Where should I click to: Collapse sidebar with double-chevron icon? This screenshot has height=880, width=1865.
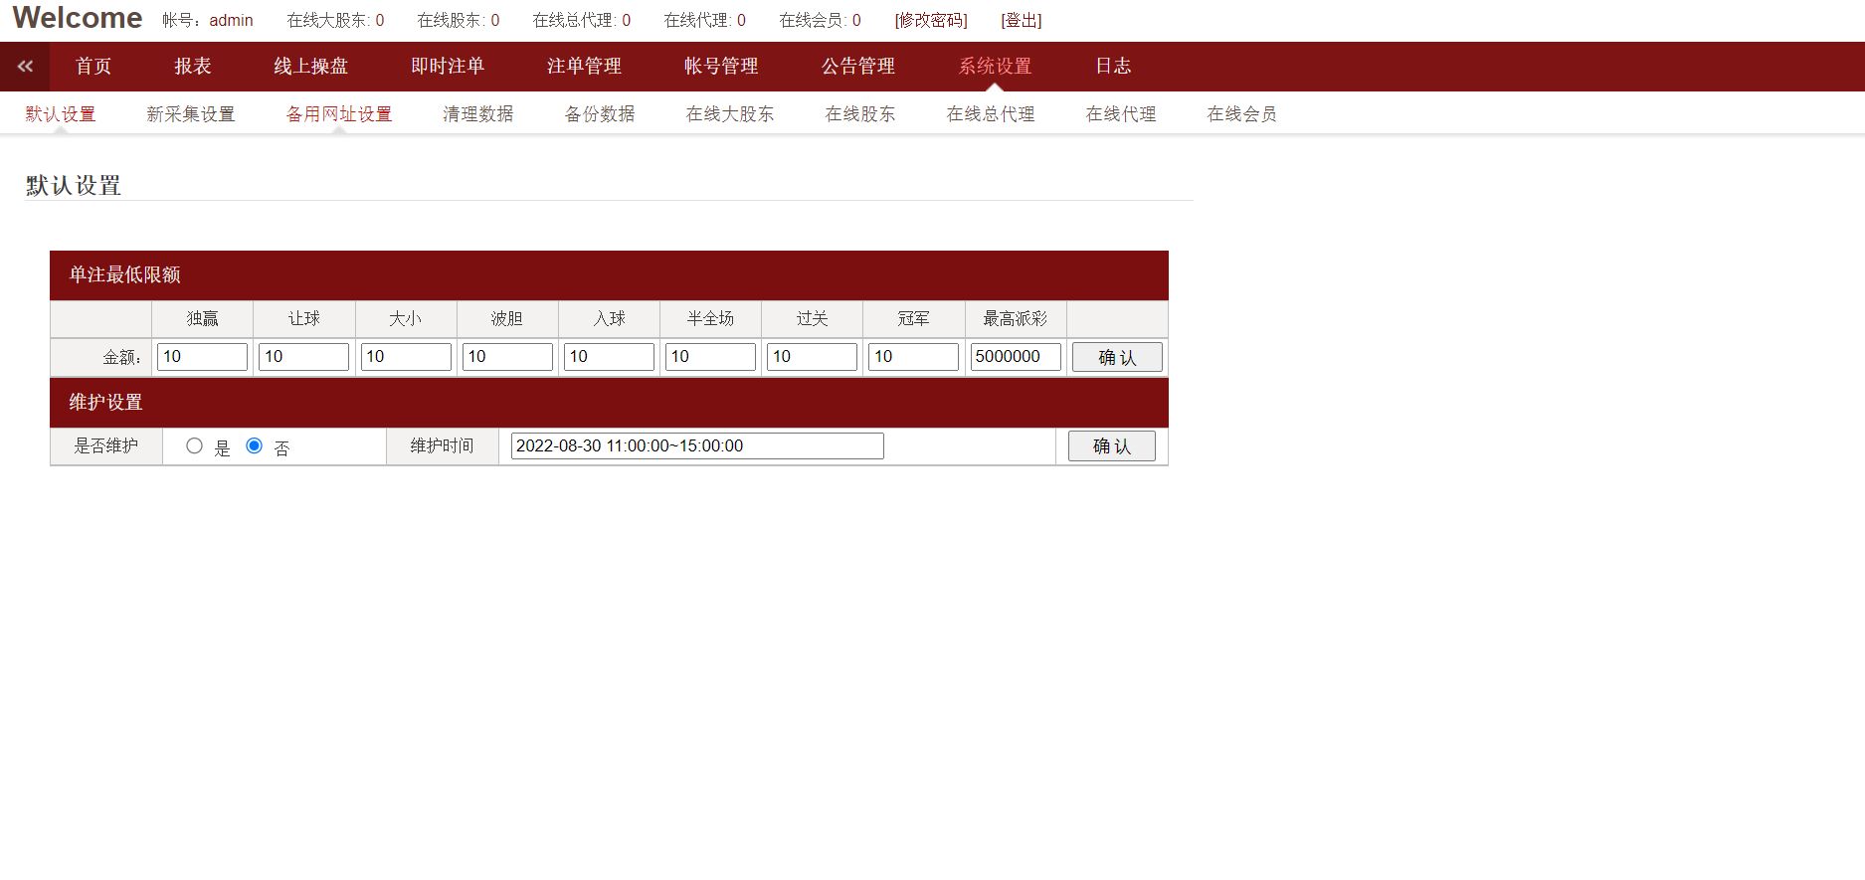25,67
